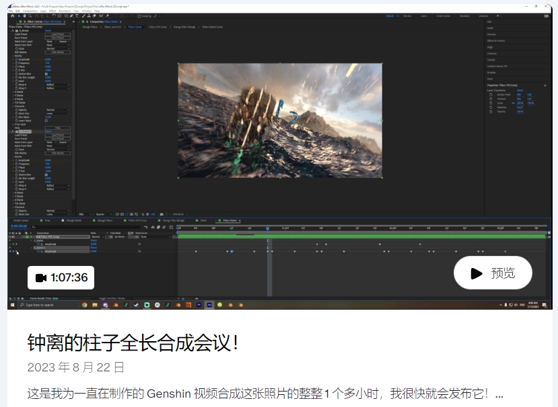Open the Effect menu
The height and width of the screenshot is (407, 558).
pyautogui.click(x=53, y=11)
